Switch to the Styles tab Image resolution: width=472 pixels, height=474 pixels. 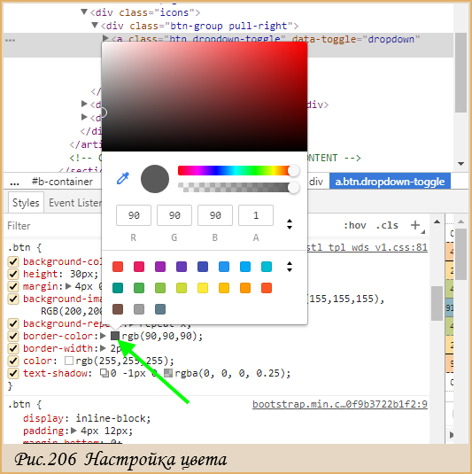click(26, 203)
